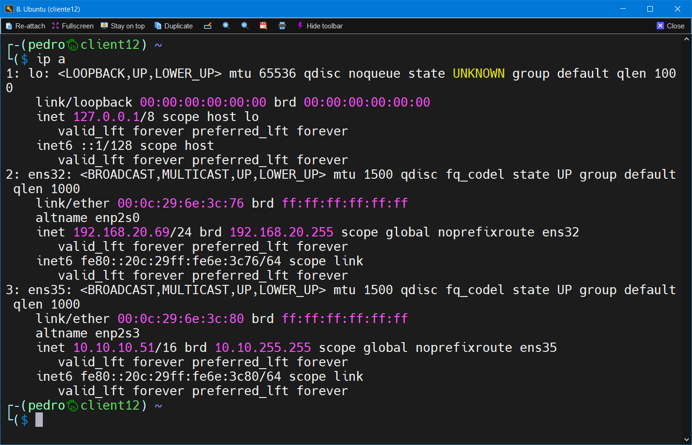Click the MAC address 00:0c:29:6e:3c:80
Screen dimensions: 692x445
[x=181, y=319]
